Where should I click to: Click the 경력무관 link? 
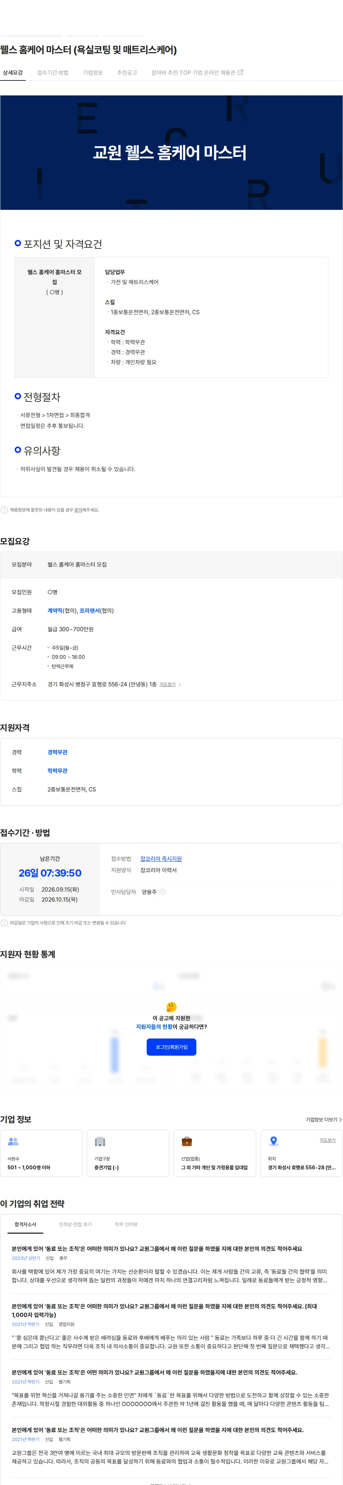[57, 752]
